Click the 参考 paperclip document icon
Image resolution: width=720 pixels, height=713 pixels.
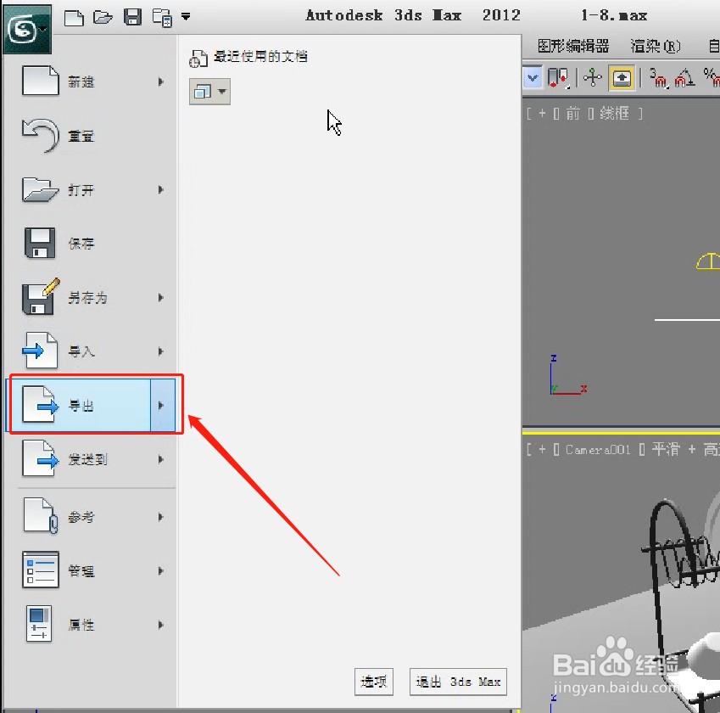[41, 516]
